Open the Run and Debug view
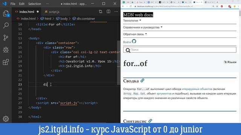This screenshot has height=135, width=241. [x=6, y=50]
